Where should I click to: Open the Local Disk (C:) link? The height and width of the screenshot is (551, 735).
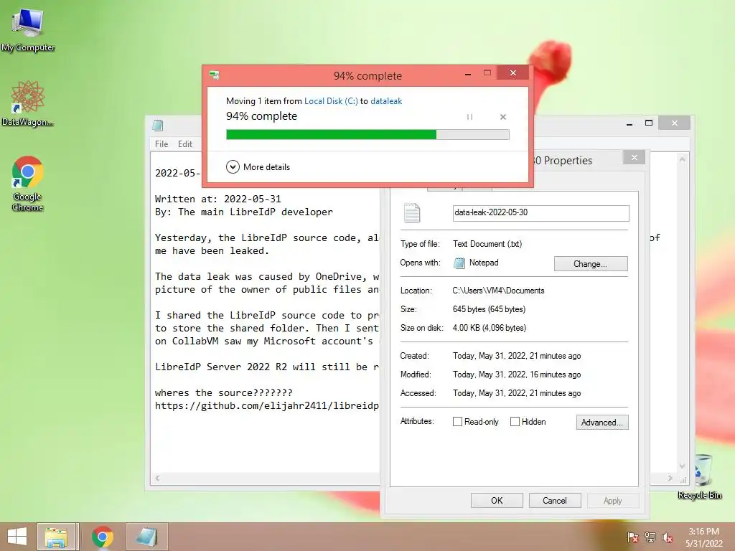(331, 101)
